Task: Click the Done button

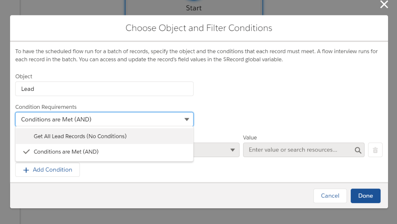Action: click(365, 196)
